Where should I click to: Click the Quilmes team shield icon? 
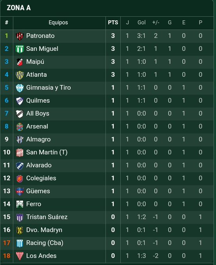pos(20,101)
